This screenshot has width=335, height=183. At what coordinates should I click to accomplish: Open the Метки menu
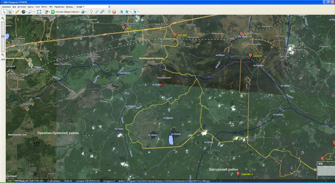[44, 7]
